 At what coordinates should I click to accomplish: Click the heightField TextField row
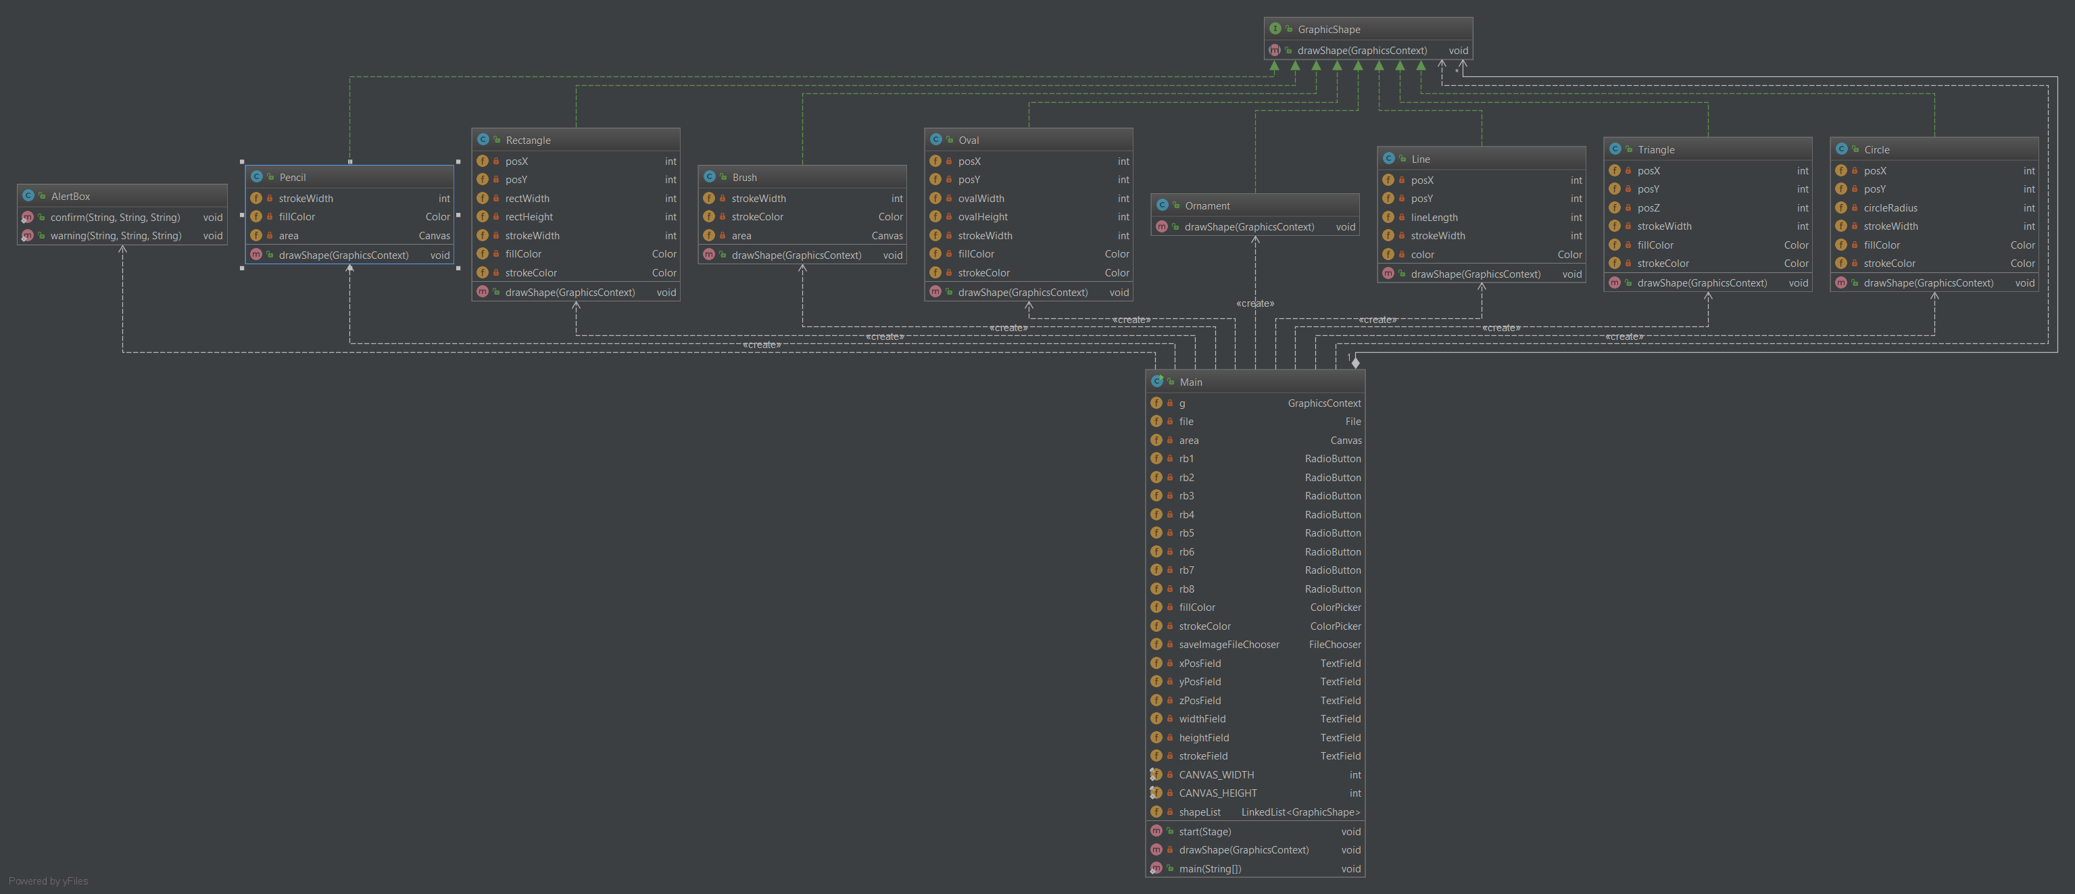coord(1255,738)
